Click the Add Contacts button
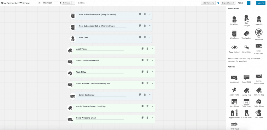Image resolution: width=267 pixels, height=130 pixels. 208,3
